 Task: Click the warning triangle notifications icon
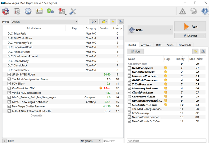(x=183, y=11)
